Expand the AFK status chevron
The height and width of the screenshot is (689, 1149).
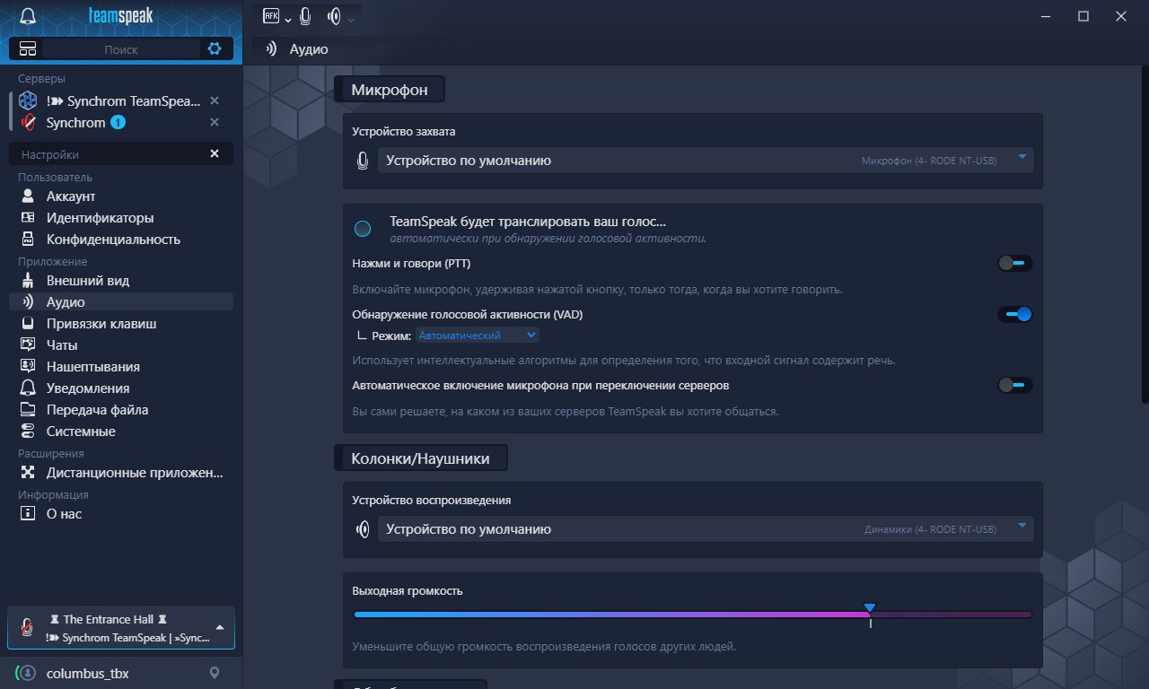[288, 19]
